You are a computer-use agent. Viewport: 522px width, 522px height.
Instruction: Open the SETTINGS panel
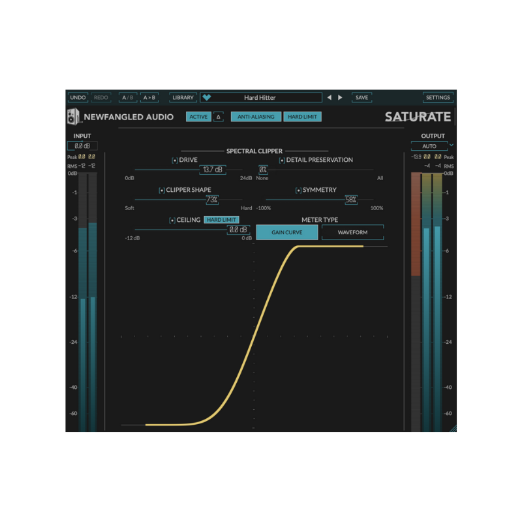438,97
